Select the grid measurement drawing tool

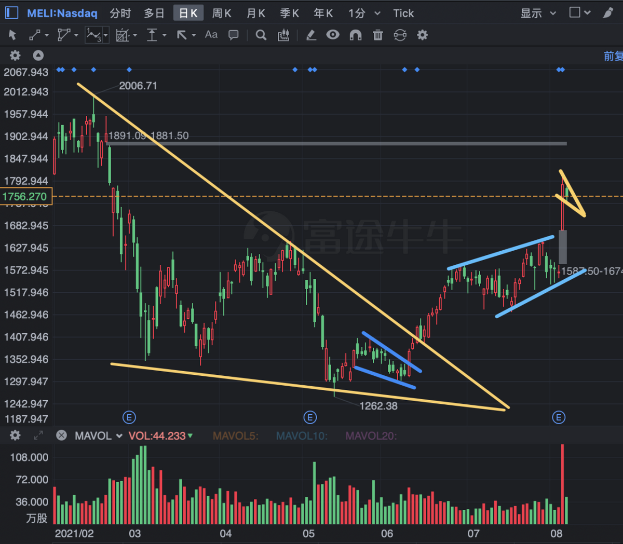[122, 35]
